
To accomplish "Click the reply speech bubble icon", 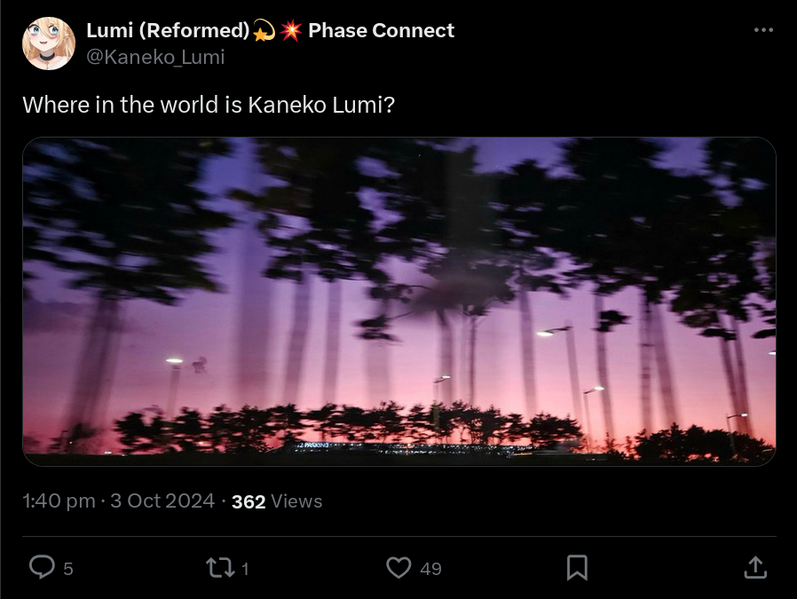I will click(42, 567).
